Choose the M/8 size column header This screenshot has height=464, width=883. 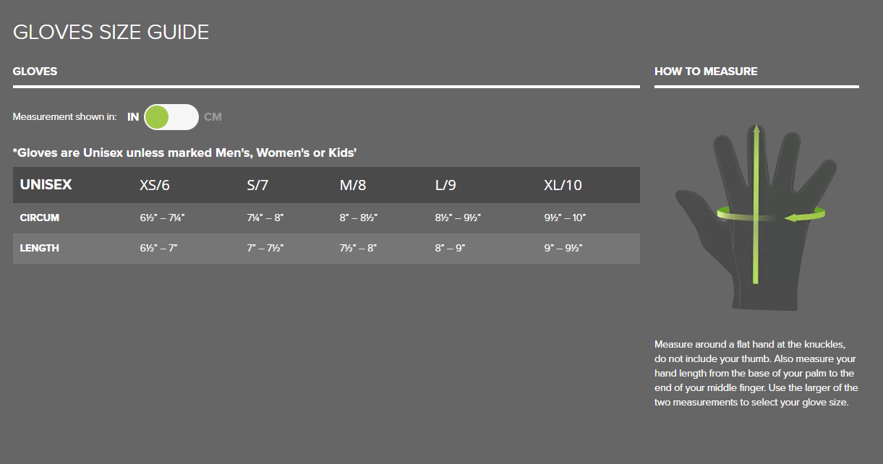point(353,186)
